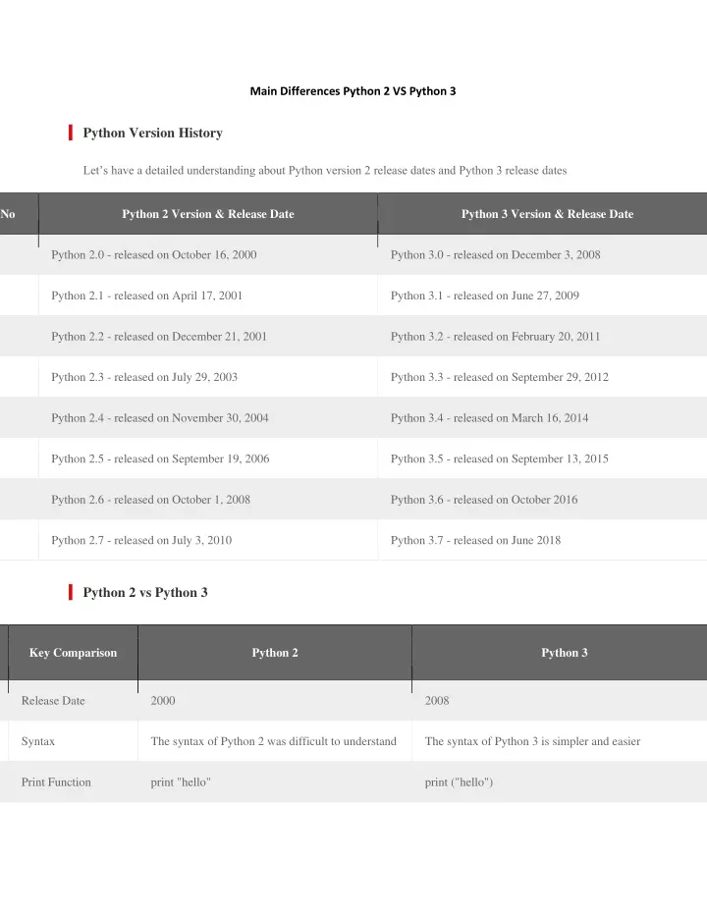This screenshot has width=707, height=914.
Task: Click the Python 3.4 March 16, 2014 cell
Action: tap(543, 418)
